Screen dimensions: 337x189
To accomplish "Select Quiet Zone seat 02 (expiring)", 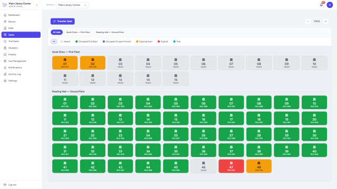I will (x=93, y=63).
